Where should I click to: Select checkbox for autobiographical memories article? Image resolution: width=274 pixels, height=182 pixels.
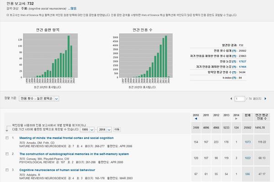click(7, 154)
